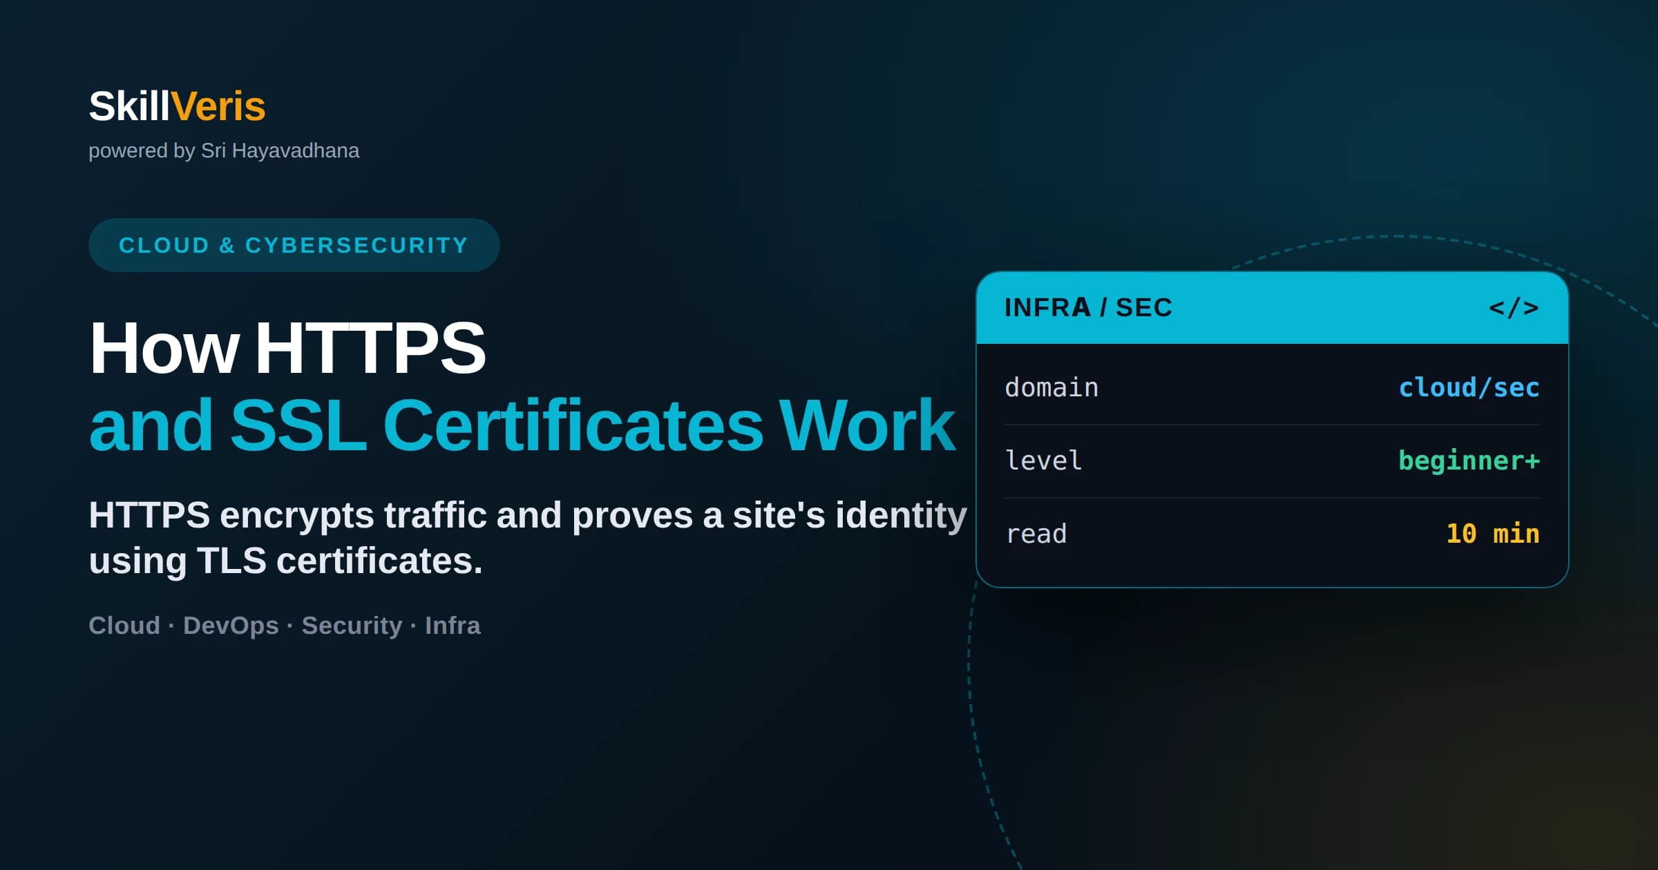This screenshot has height=870, width=1658.
Task: Click the SkillVeris logo text
Action: click(x=177, y=106)
